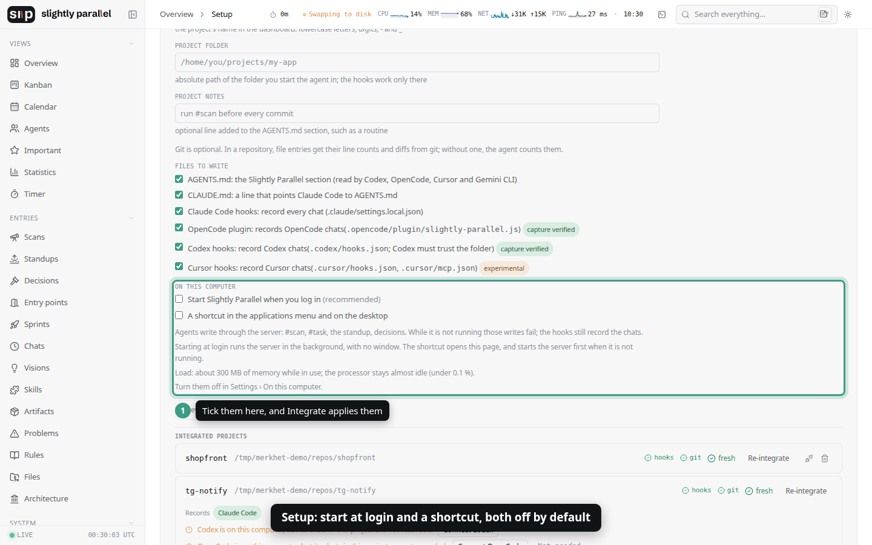Expand the SYSTEM section chevron
Screen dimensions: 872x545
click(x=131, y=523)
